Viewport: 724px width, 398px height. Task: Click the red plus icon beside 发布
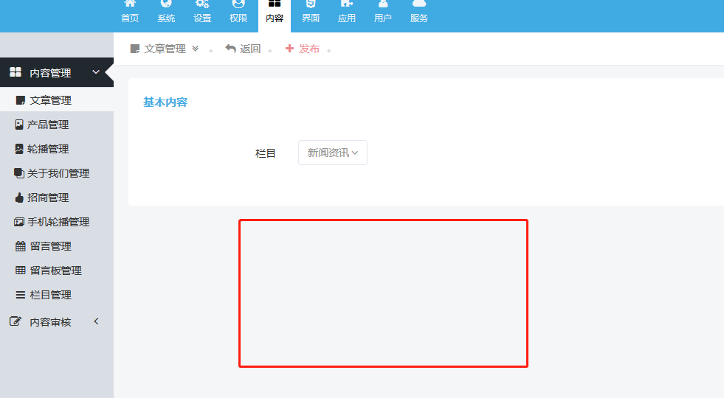289,49
